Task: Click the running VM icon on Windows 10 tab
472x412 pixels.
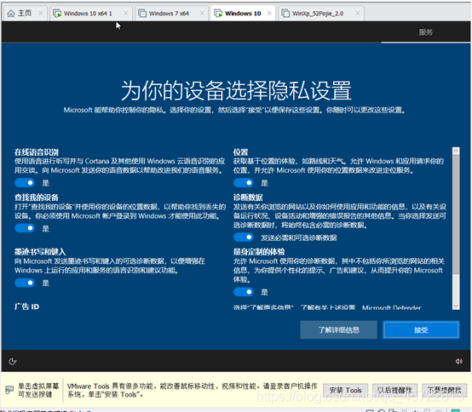Action: click(218, 14)
